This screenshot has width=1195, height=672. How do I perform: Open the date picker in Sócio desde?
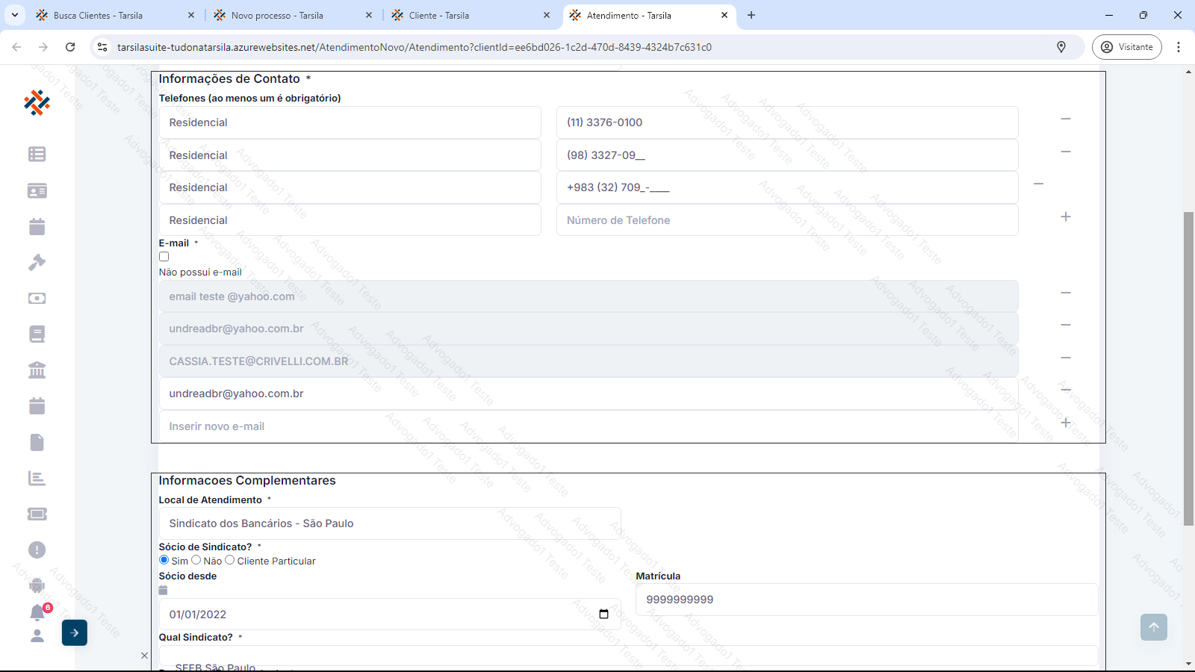click(x=603, y=614)
